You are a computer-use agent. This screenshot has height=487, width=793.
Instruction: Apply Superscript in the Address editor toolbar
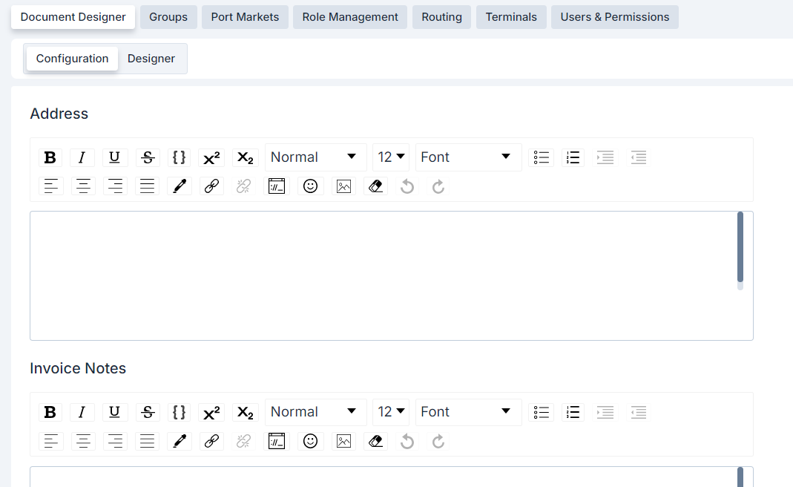pos(211,157)
